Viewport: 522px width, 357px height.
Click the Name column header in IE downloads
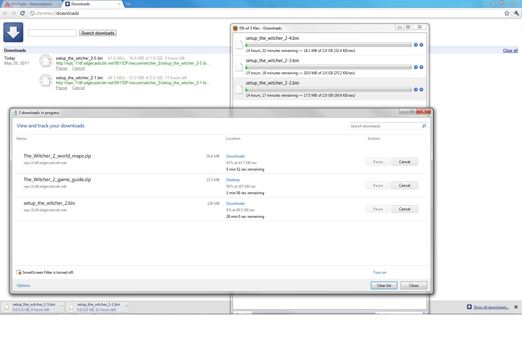[x=21, y=139]
